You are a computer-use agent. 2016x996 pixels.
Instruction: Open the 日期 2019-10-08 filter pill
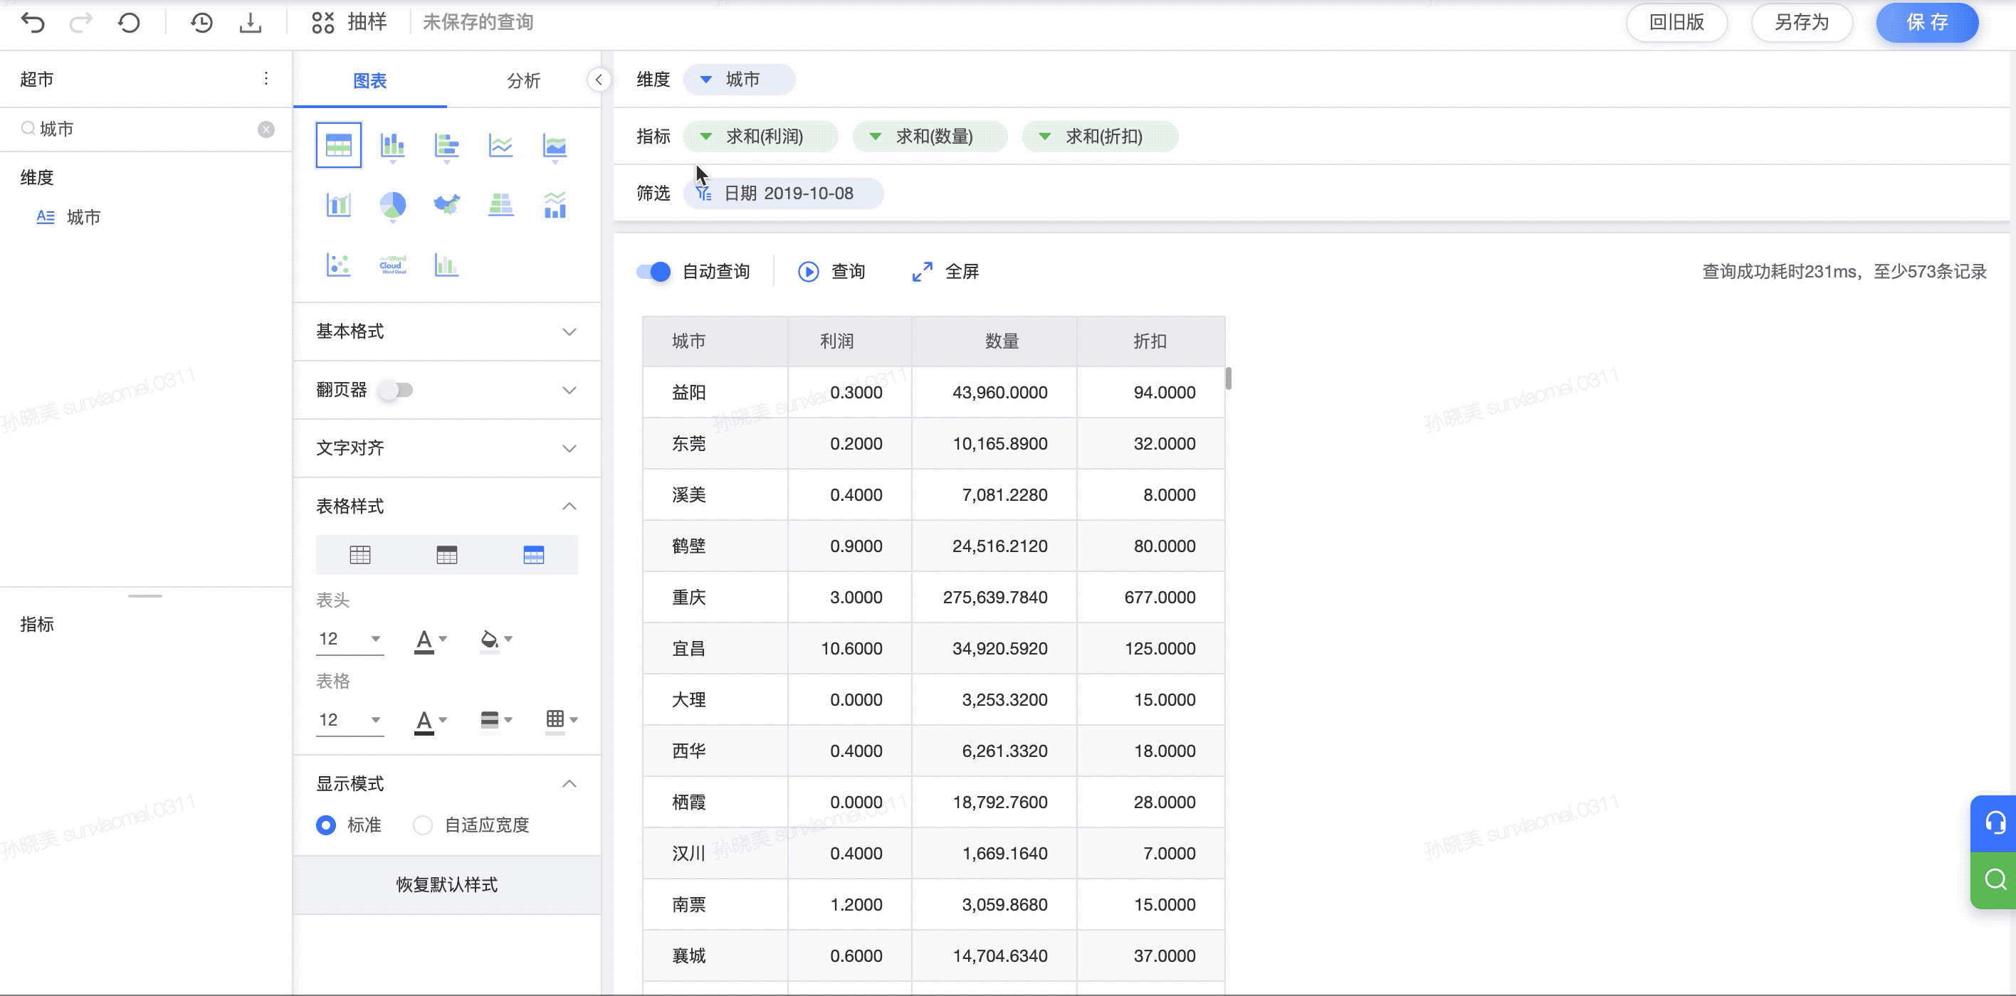(x=783, y=194)
